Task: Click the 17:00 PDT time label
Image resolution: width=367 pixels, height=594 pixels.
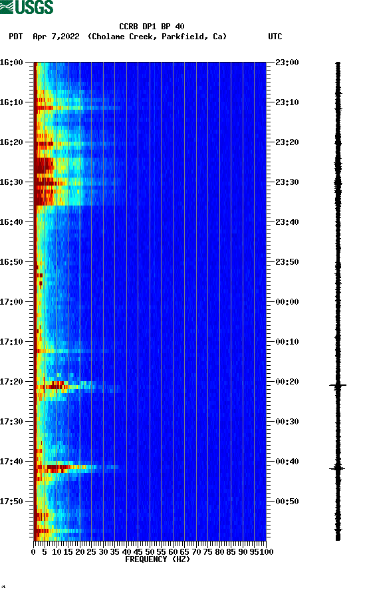Action: (x=11, y=302)
